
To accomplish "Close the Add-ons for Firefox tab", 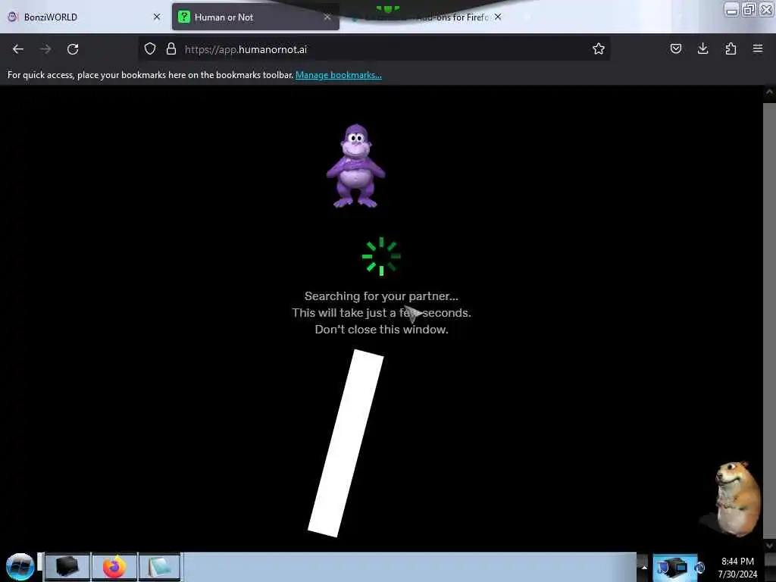I will pyautogui.click(x=498, y=17).
